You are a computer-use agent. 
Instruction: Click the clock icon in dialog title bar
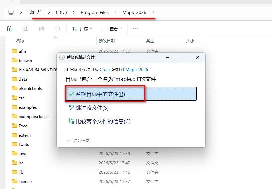62,57
